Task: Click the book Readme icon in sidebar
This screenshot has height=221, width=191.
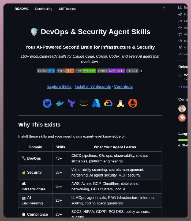Action: 180,7
